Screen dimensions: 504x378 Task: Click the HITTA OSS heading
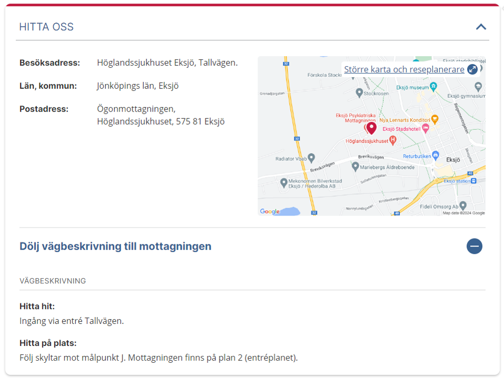46,27
